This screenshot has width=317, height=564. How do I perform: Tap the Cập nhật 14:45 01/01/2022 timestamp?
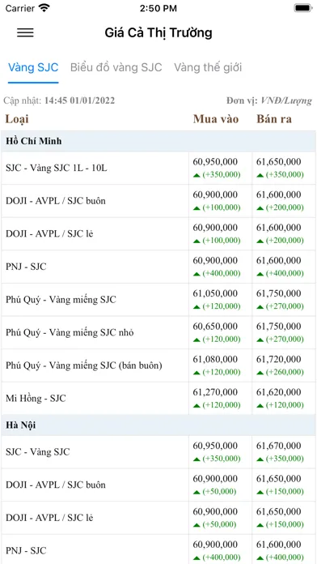tap(59, 100)
